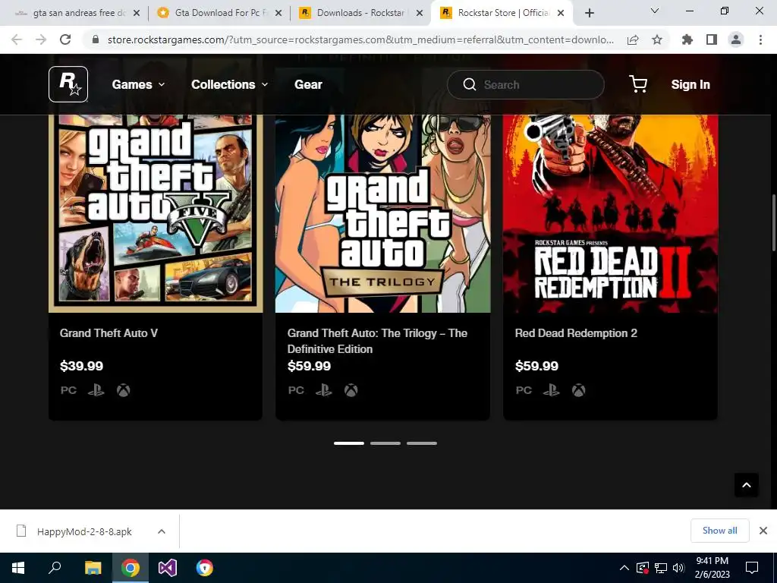Click the $39.99 price text
Screen dimensions: 777x583
click(81, 366)
